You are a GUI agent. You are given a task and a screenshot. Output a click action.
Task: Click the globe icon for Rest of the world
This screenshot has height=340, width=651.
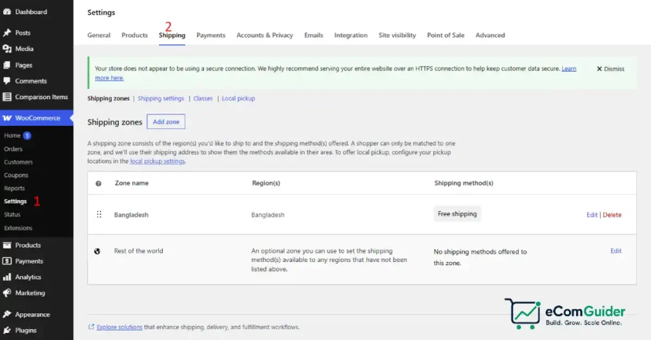tap(97, 251)
